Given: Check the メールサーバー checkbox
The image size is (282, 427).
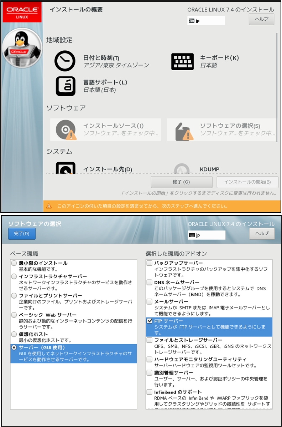Looking at the screenshot, I should pos(149,301).
